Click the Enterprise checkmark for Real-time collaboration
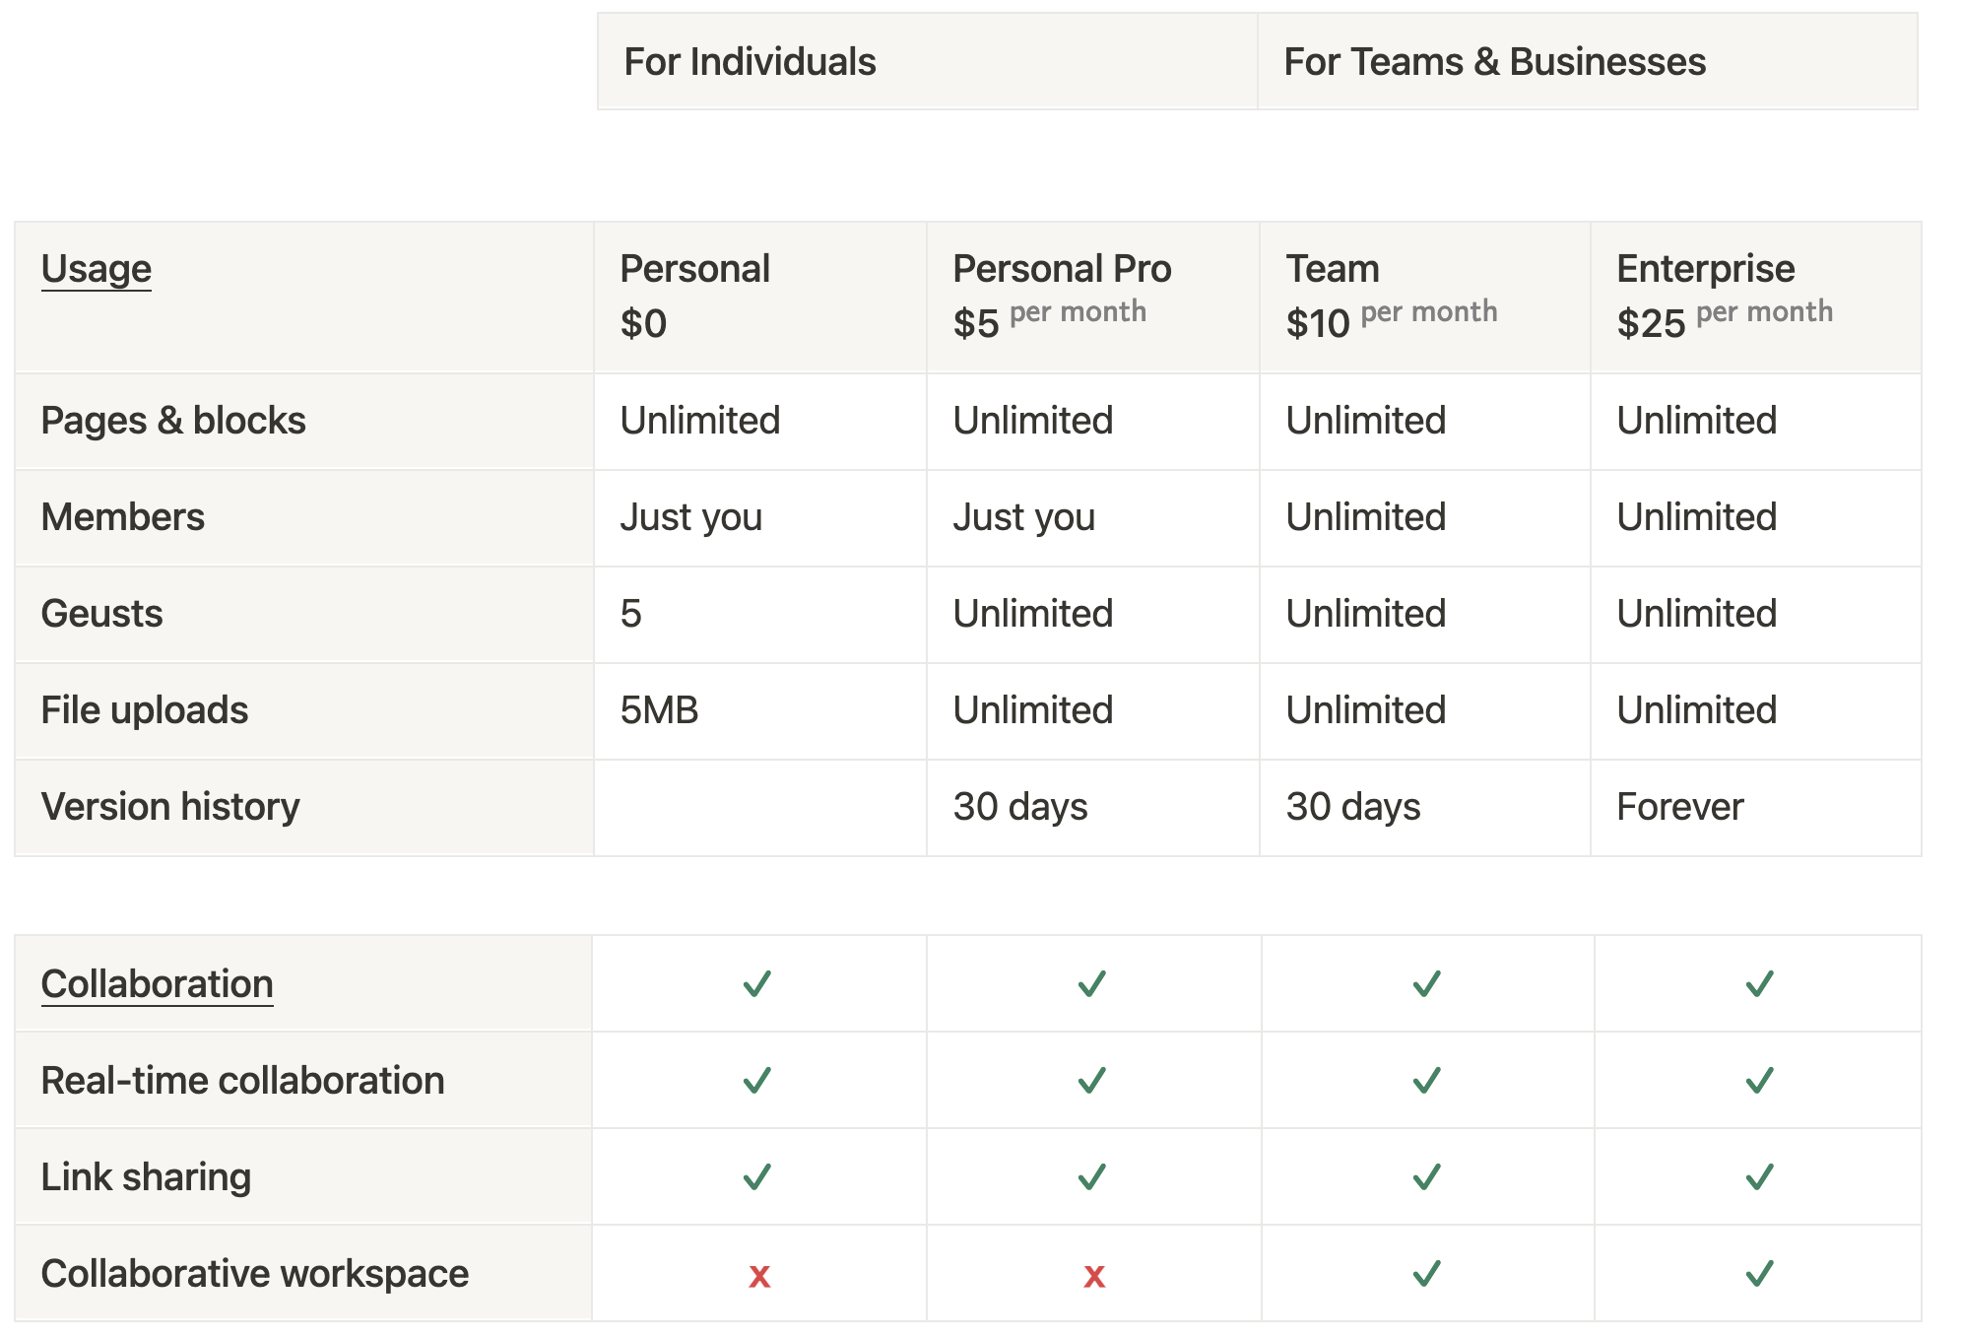The image size is (1962, 1338). pyautogui.click(x=1759, y=1080)
